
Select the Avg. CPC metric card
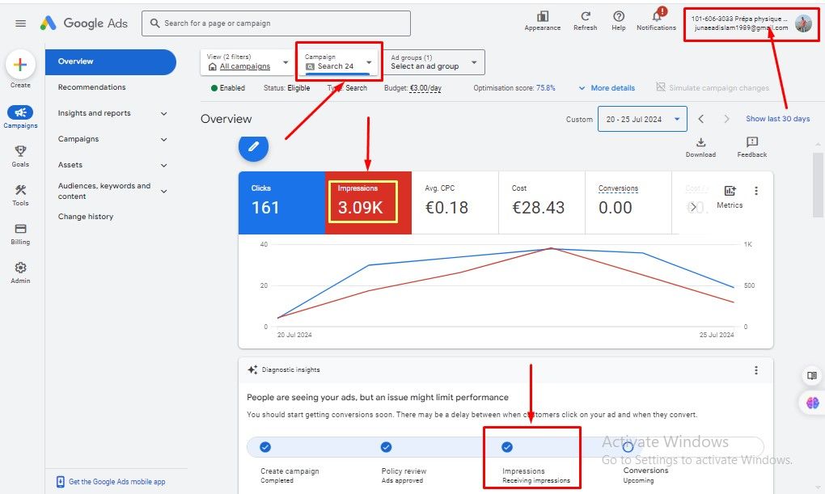point(455,202)
